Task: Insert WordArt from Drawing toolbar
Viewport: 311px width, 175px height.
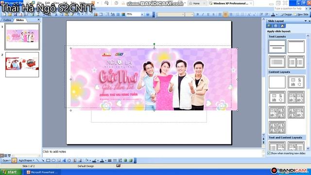Action: (64, 160)
